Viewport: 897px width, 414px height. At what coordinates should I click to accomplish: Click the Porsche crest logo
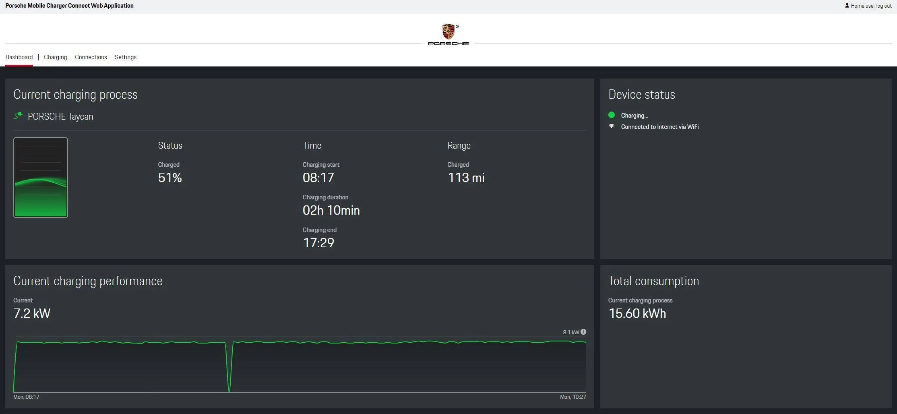pos(448,31)
